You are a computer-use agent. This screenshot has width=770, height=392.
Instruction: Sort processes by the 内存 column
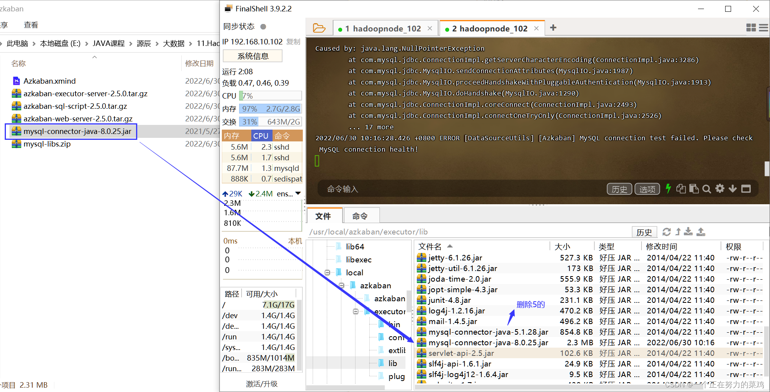[236, 136]
